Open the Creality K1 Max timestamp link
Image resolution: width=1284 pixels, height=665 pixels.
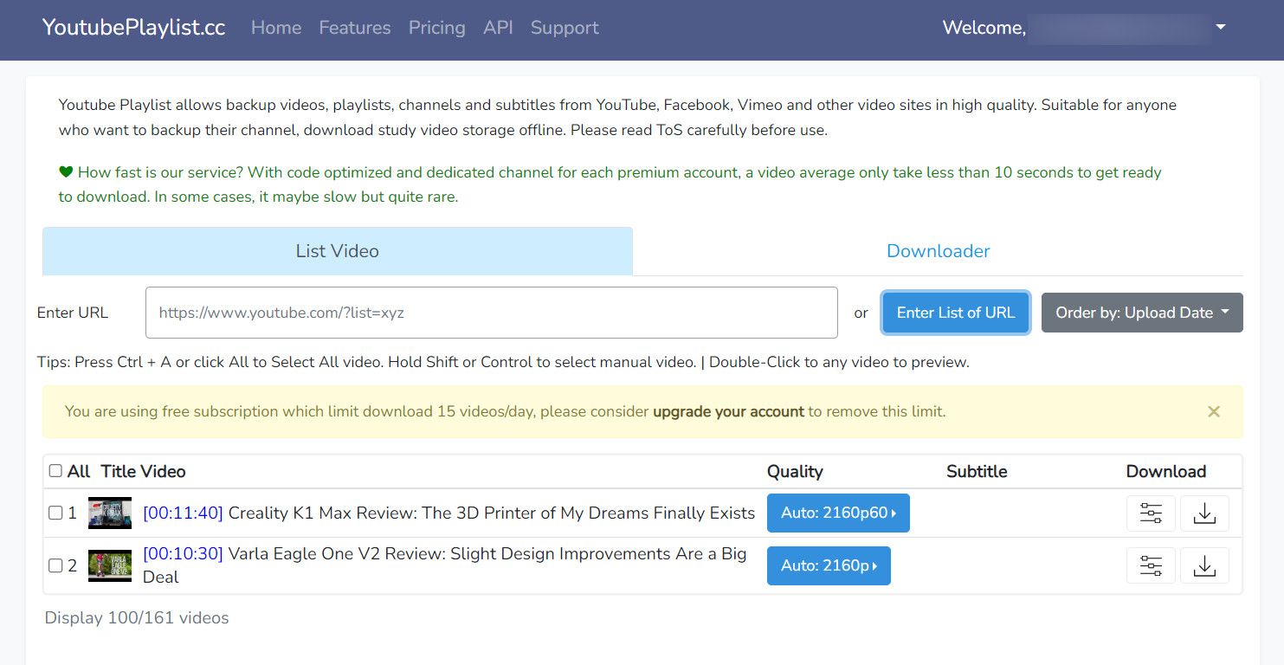(x=183, y=513)
